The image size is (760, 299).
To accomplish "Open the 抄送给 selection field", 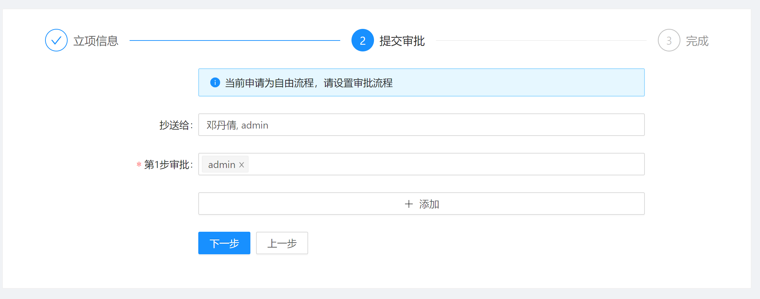I will coord(422,125).
